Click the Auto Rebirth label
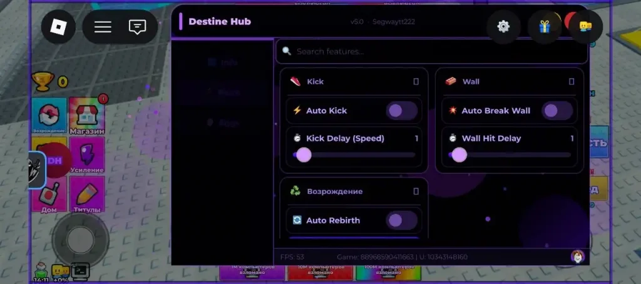This screenshot has width=641, height=284. coord(333,221)
